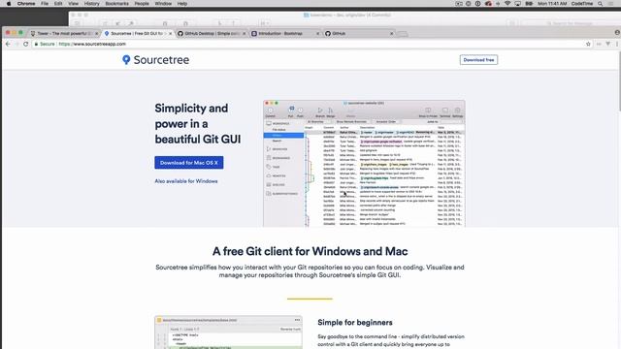Open the Window menu
The width and height of the screenshot is (621, 349).
(x=163, y=4)
